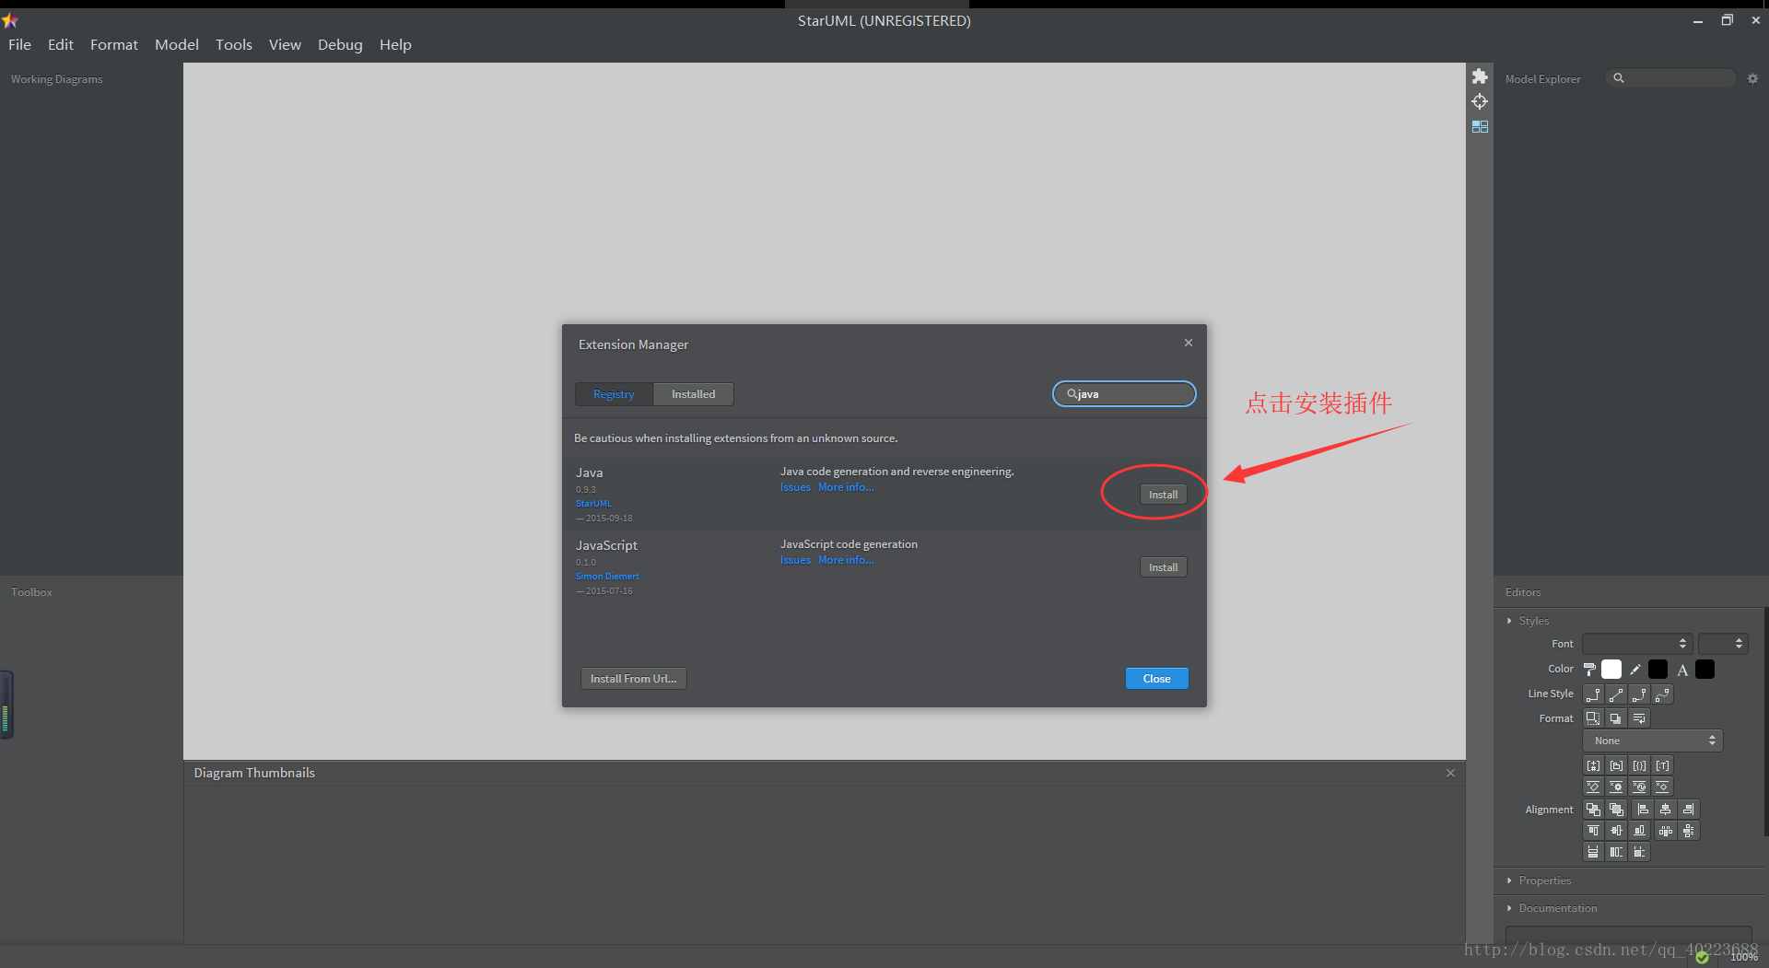Select rectilinear line style
This screenshot has width=1769, height=968.
click(1593, 694)
